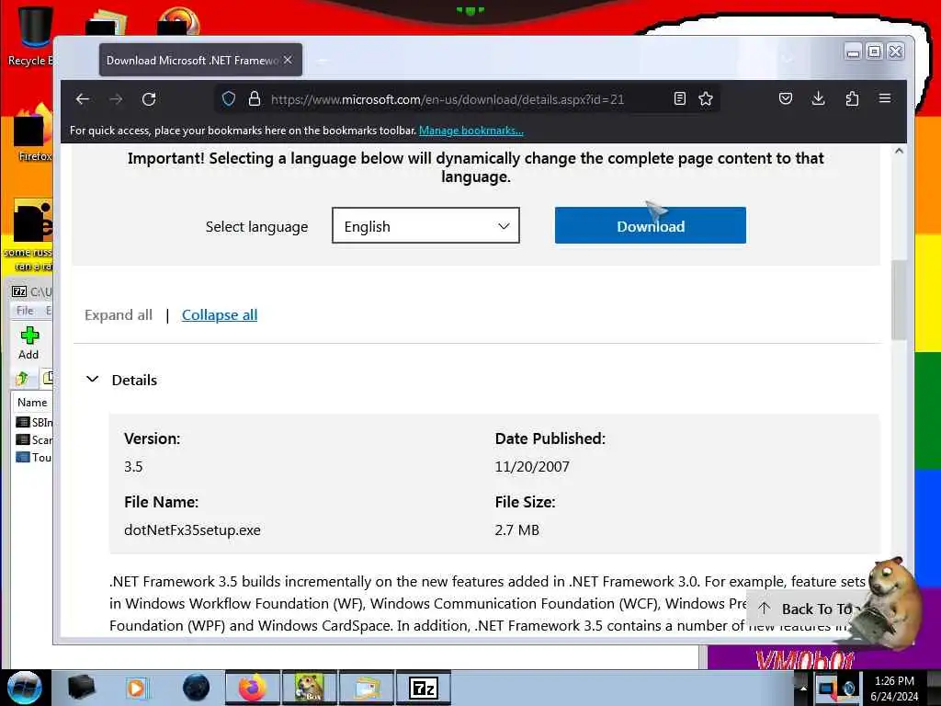Select the Scan file row in 7-Zip
Screen dimensions: 941x706
[x=34, y=439]
